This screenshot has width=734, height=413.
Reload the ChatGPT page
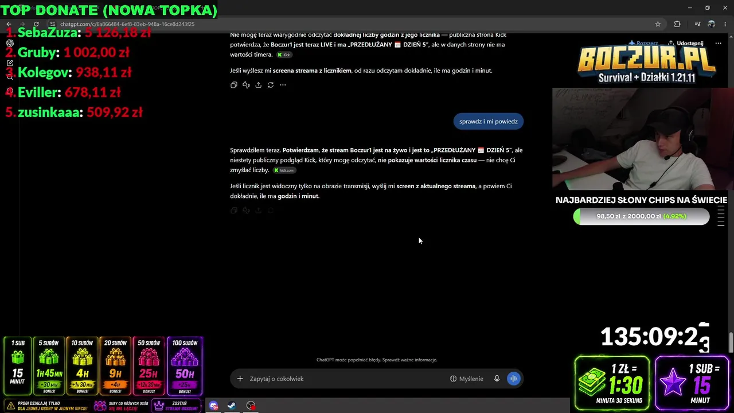tap(36, 24)
